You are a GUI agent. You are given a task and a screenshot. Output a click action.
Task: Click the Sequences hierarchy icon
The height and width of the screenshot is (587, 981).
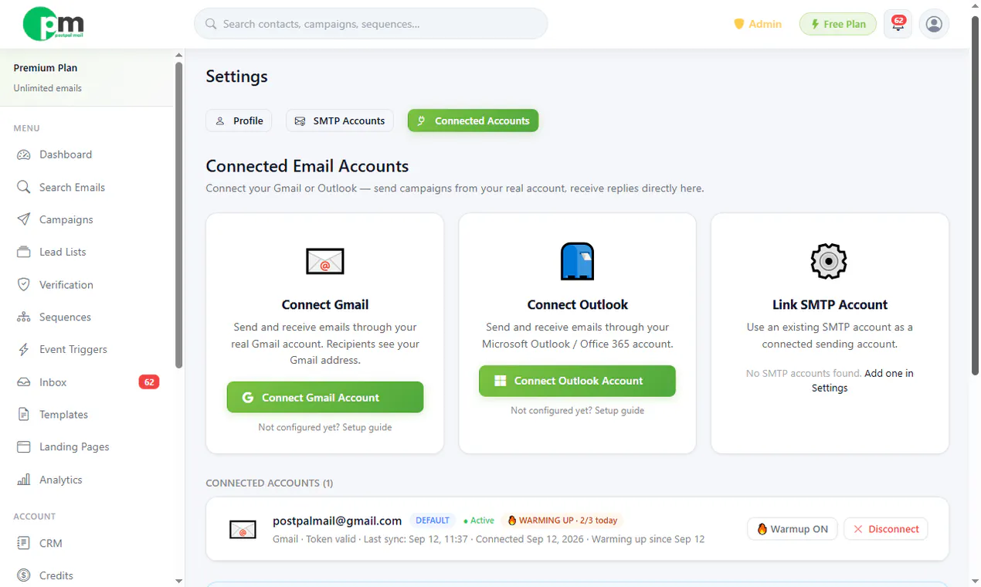click(x=24, y=317)
